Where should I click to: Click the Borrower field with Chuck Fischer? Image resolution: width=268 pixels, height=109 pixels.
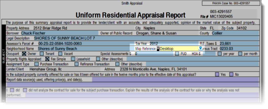pos(60,33)
